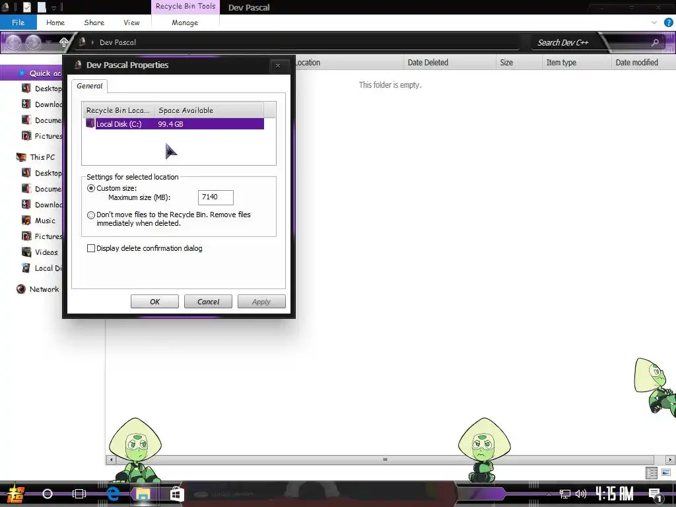The height and width of the screenshot is (507, 676).
Task: Click the Back navigation button
Action: tap(14, 42)
